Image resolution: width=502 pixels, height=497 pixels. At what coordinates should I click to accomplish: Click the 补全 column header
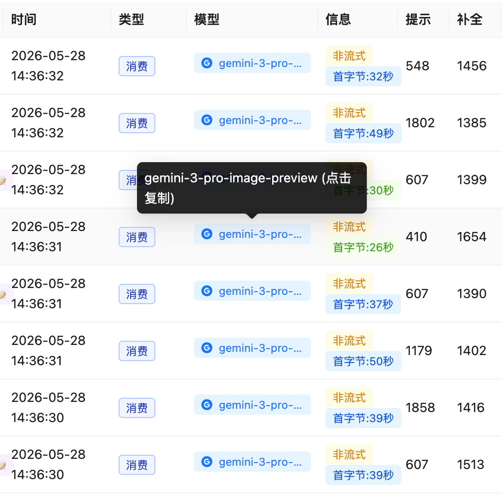[x=470, y=19]
